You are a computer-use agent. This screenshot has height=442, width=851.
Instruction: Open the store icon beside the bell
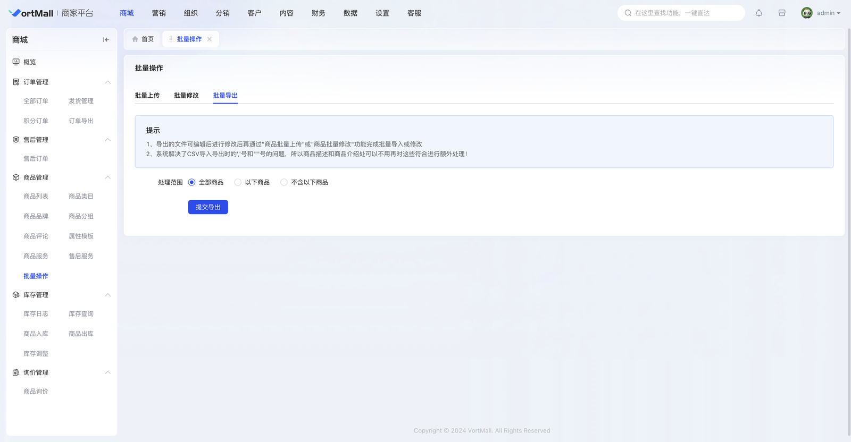coord(782,13)
